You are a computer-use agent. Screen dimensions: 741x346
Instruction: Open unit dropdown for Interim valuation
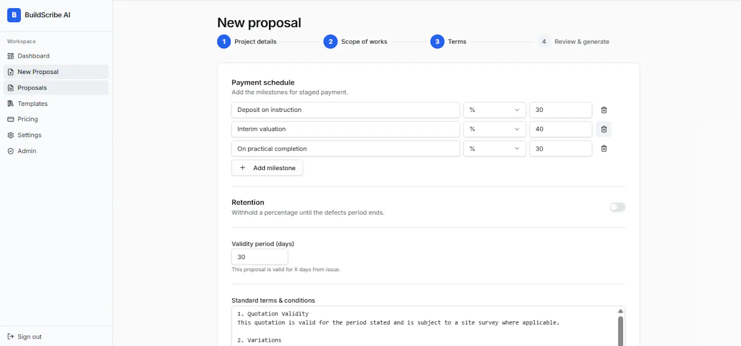pyautogui.click(x=495, y=129)
